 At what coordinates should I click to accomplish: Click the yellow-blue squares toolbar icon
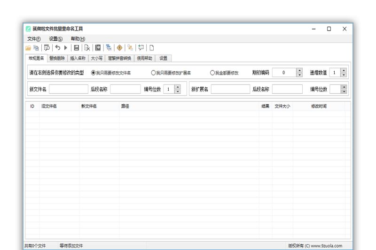tap(130, 48)
